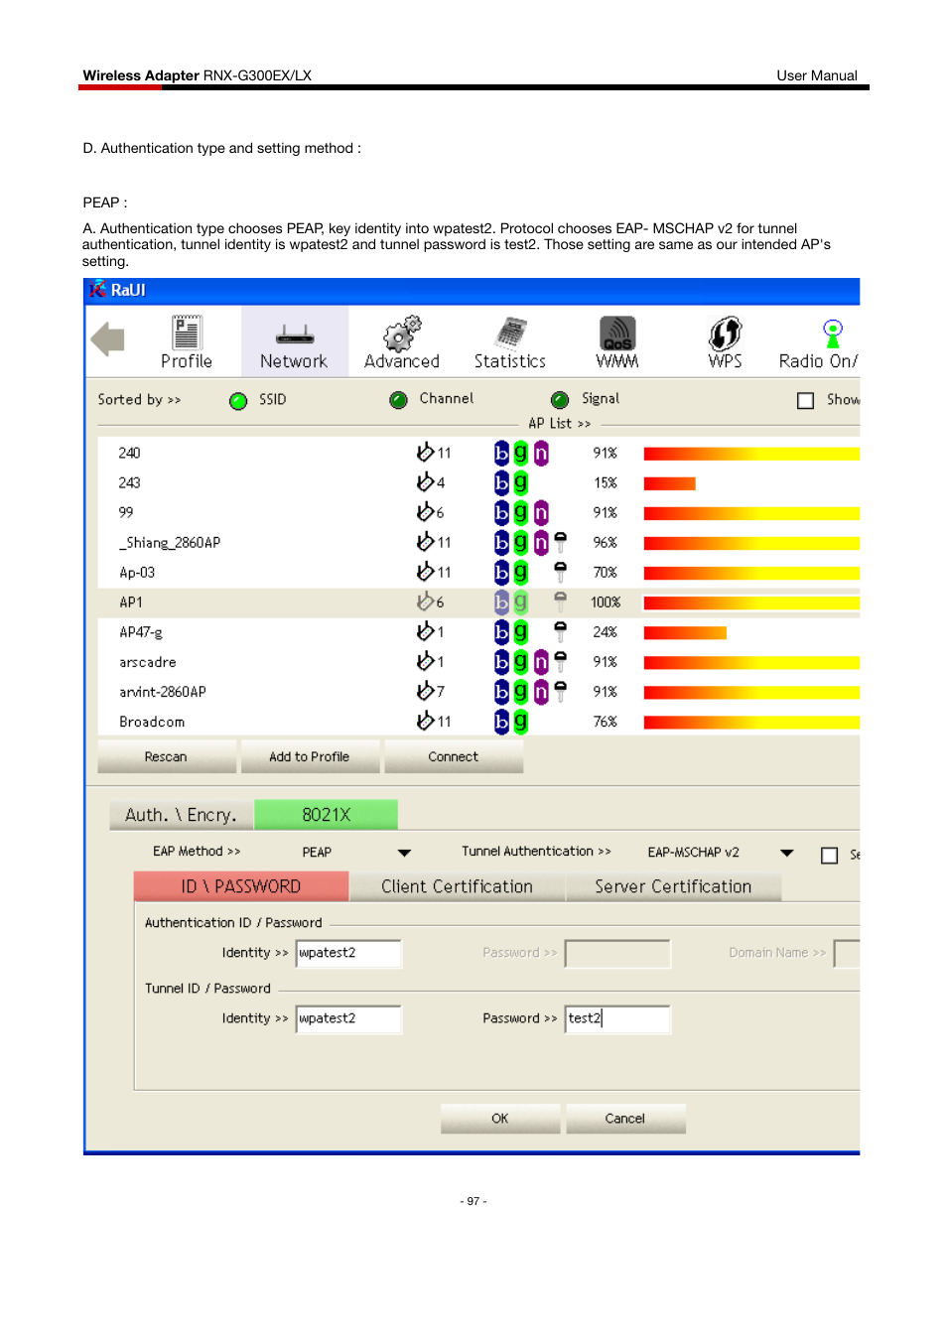Click the channel icon in row 243
The image size is (947, 1340).
425,482
